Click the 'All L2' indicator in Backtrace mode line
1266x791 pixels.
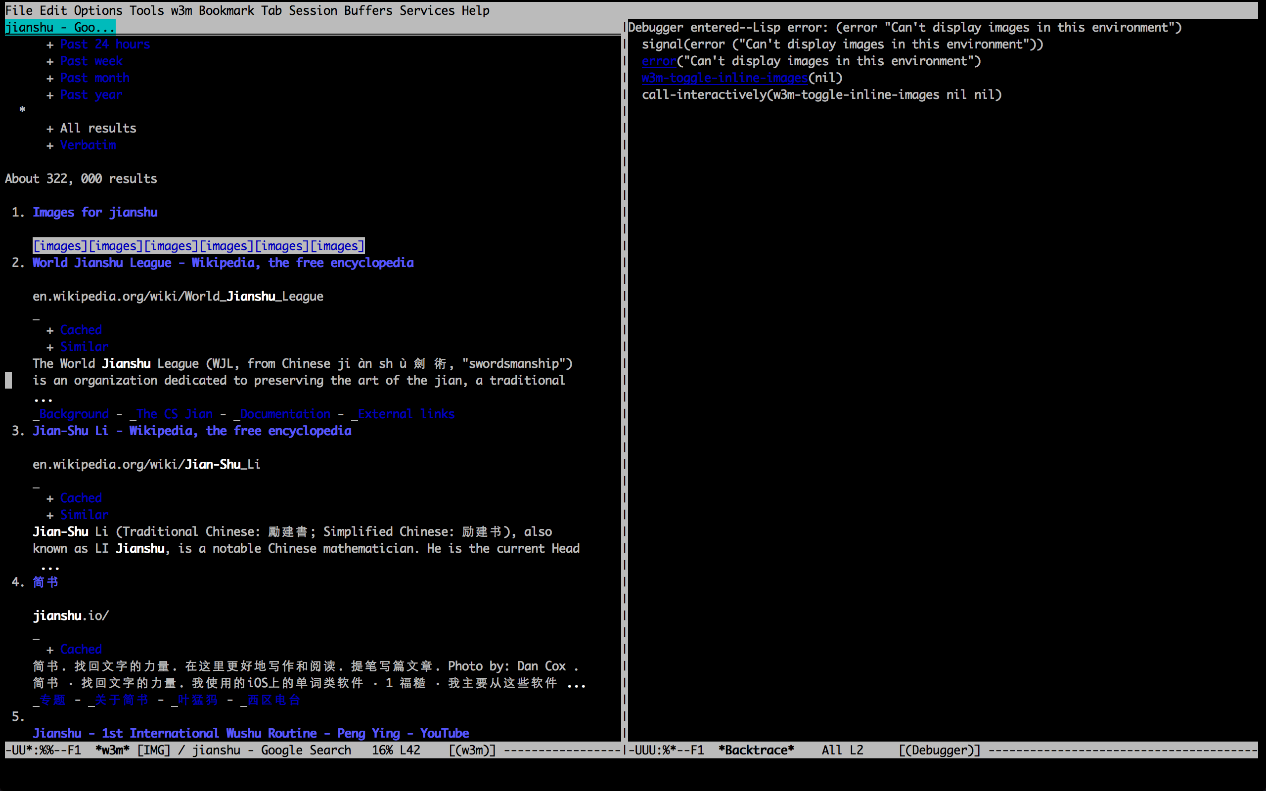click(x=842, y=750)
